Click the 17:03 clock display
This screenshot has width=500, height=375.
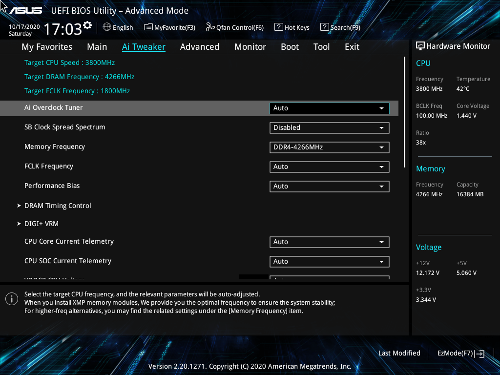[x=63, y=29]
